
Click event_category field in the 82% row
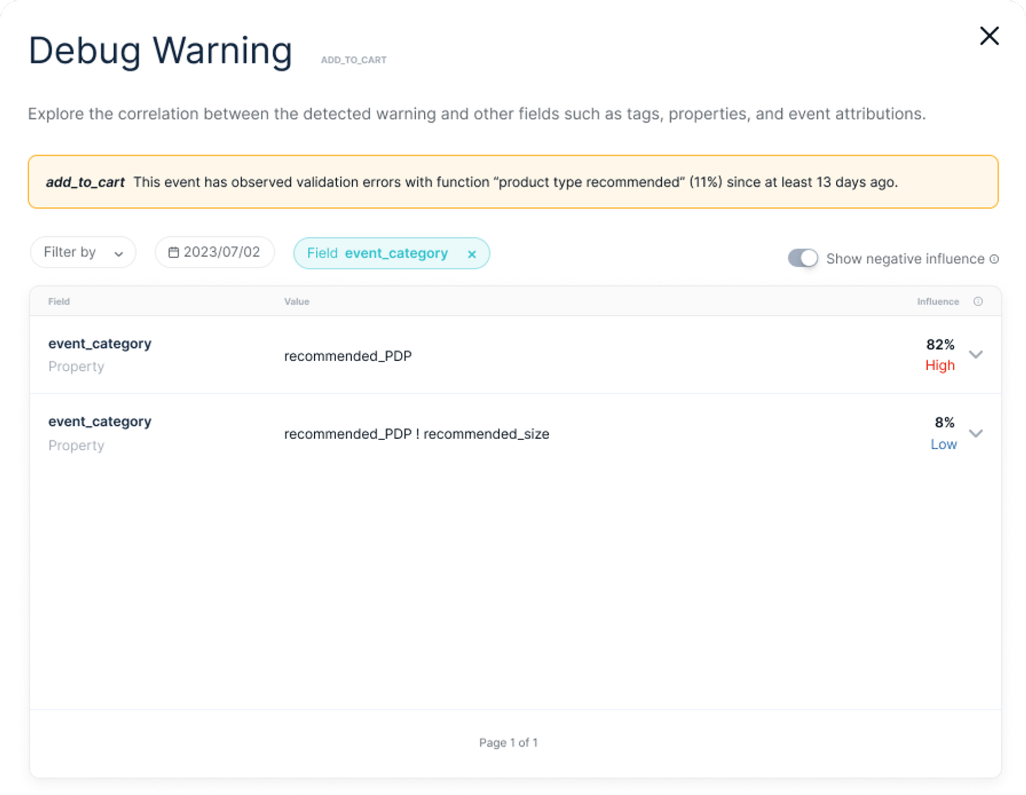click(x=100, y=344)
